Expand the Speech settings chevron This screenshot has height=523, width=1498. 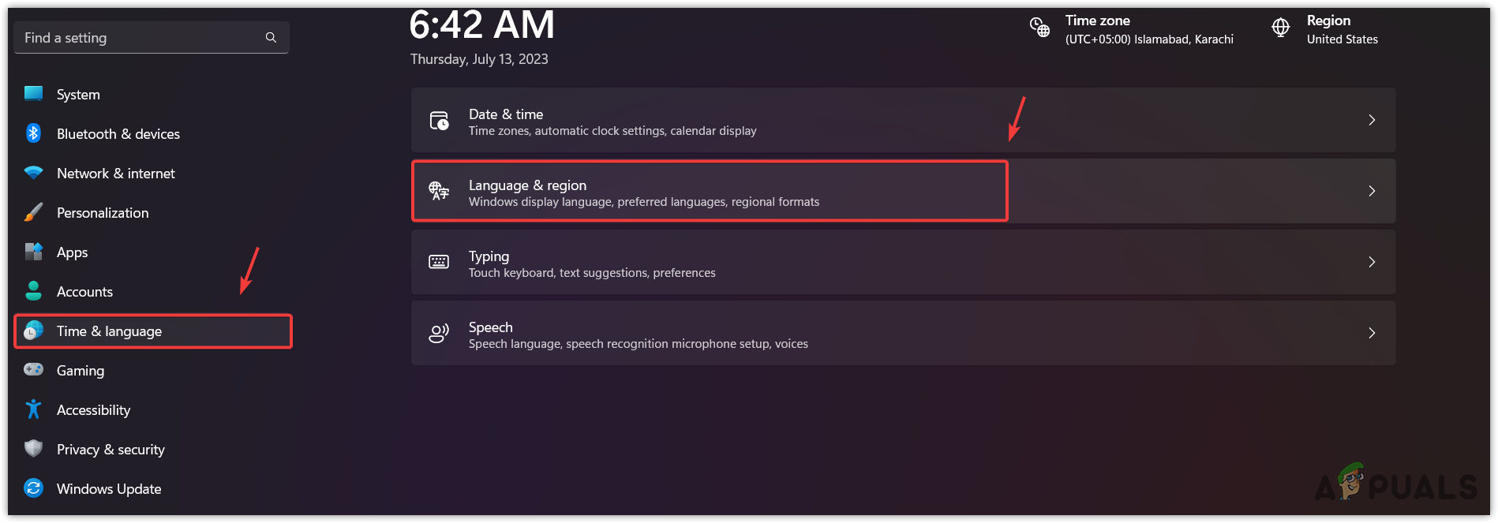point(1372,333)
